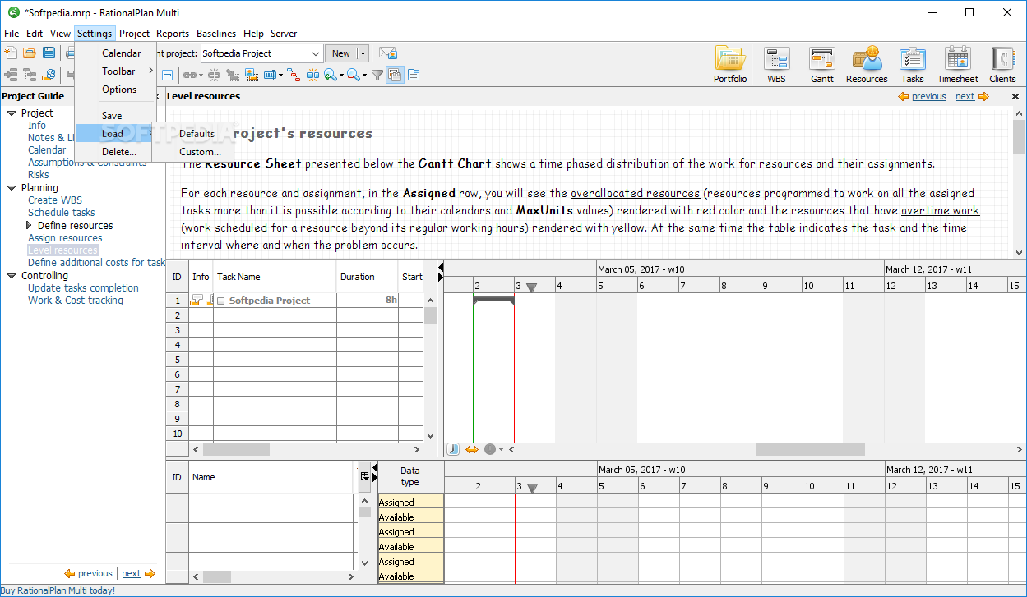This screenshot has width=1027, height=597.
Task: Click Delete... in the Settings menu
Action: (115, 152)
